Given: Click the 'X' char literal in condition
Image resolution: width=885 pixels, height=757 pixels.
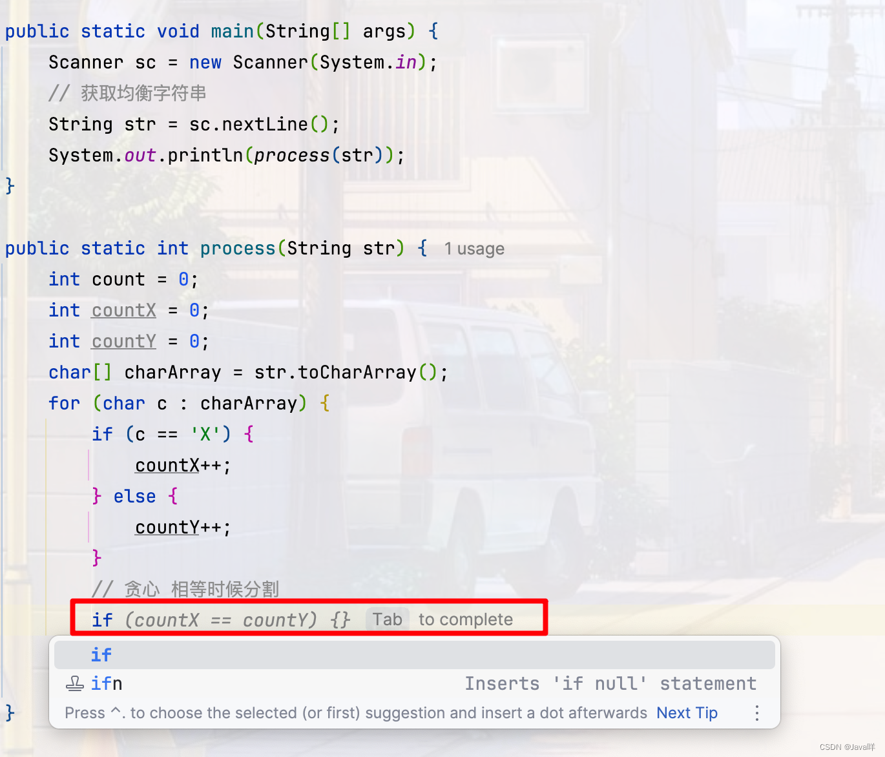Looking at the screenshot, I should (205, 434).
